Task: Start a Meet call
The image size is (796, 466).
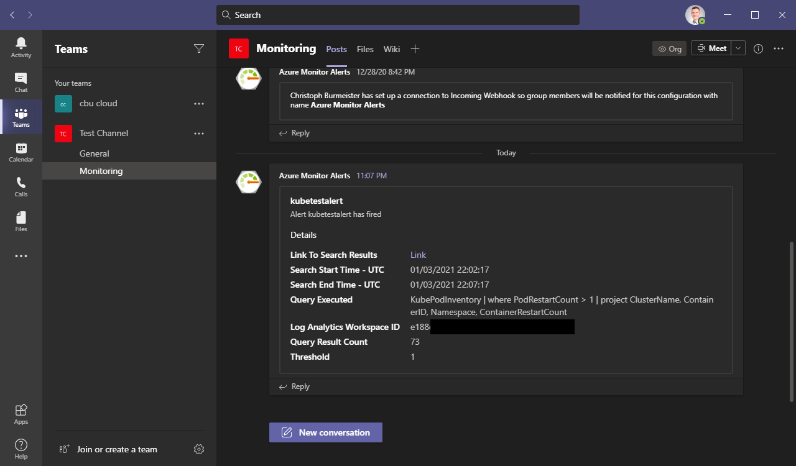Action: pyautogui.click(x=712, y=48)
